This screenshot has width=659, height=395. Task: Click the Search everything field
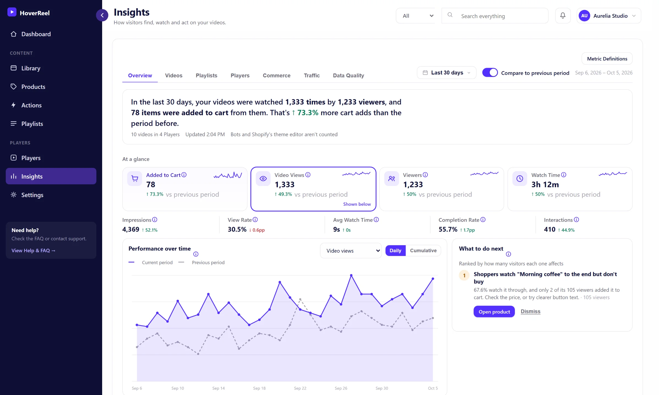pos(495,16)
